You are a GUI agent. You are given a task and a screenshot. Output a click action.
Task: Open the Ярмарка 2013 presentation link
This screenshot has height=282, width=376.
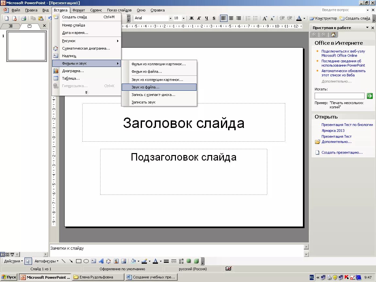tap(333, 130)
